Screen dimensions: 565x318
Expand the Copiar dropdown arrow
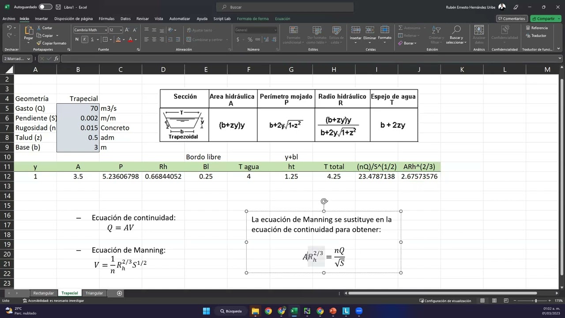57,36
